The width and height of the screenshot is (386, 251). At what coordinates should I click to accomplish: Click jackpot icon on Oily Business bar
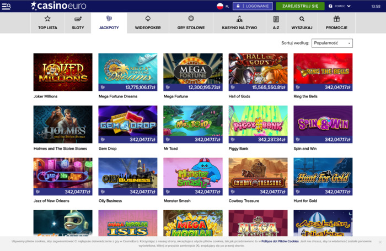click(103, 192)
